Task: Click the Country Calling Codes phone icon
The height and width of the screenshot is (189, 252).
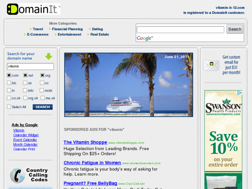Action: click(17, 175)
